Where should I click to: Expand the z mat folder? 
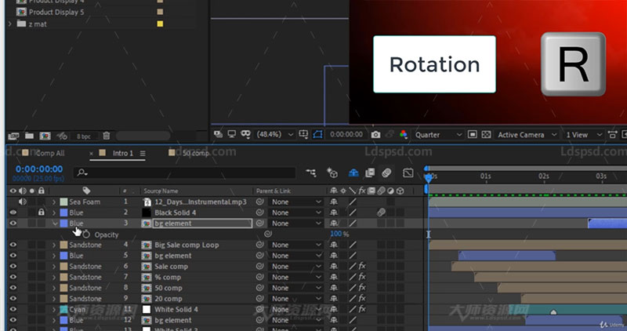pyautogui.click(x=10, y=24)
